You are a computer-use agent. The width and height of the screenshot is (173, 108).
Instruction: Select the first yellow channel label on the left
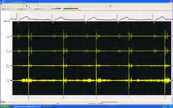(8, 36)
